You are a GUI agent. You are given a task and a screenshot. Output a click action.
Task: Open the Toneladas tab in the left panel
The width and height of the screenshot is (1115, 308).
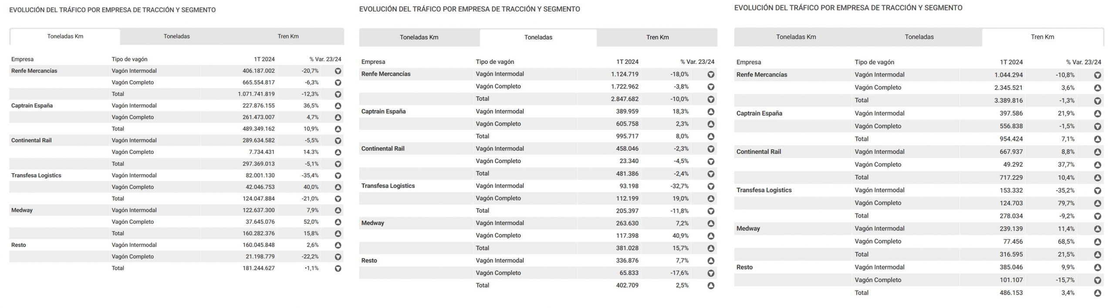[176, 37]
